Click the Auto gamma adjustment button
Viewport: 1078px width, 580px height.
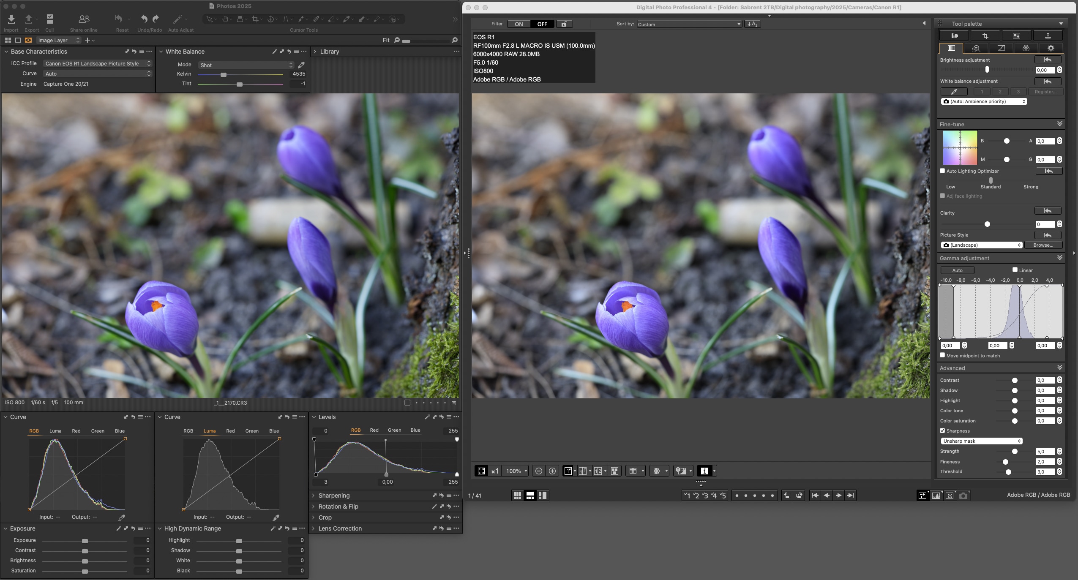click(x=957, y=270)
